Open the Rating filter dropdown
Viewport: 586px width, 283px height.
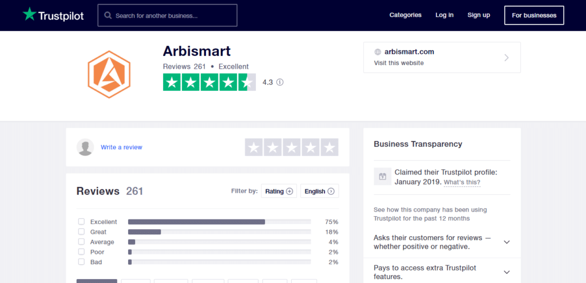click(x=279, y=192)
